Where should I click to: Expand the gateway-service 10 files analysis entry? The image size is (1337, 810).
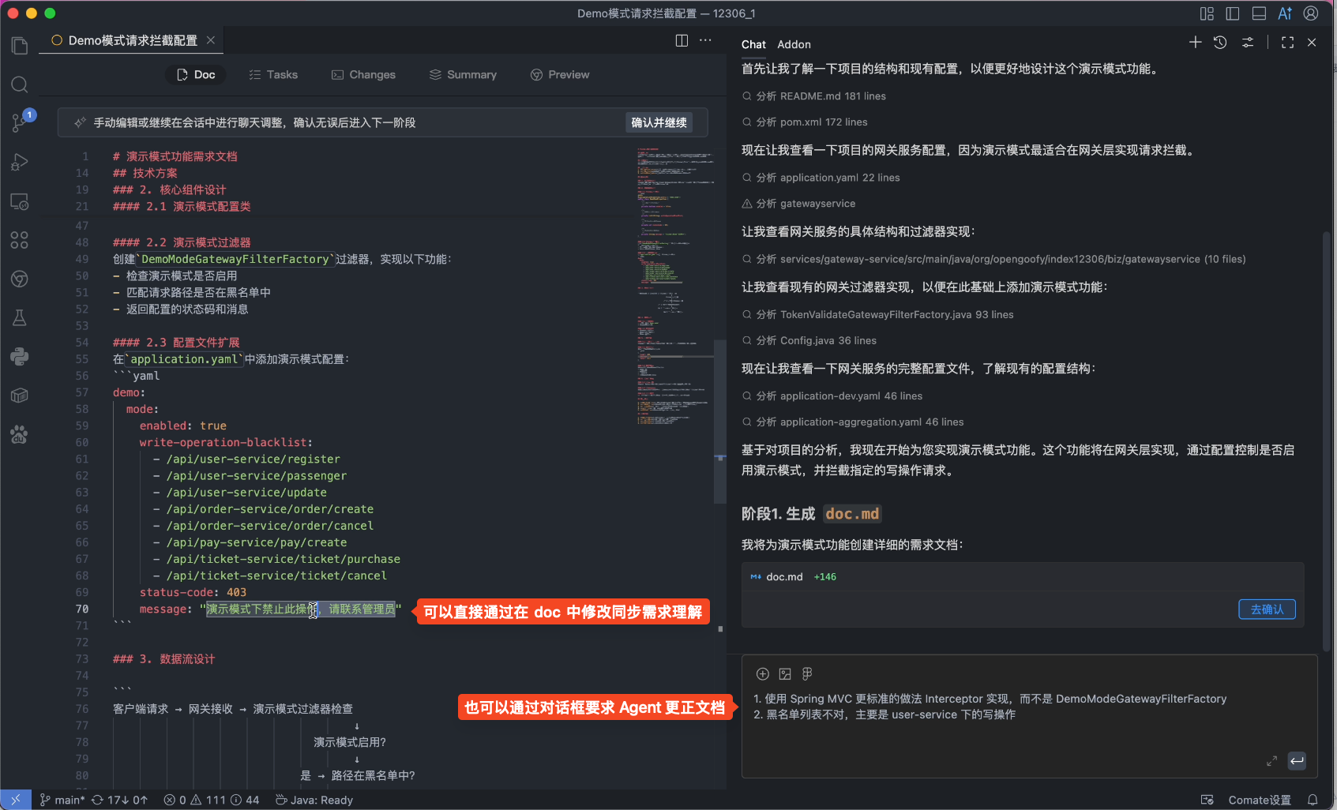click(993, 259)
